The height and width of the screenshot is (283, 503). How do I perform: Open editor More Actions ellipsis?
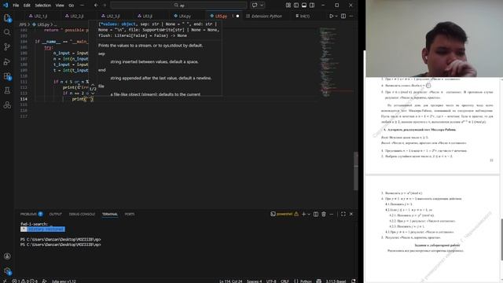[351, 16]
